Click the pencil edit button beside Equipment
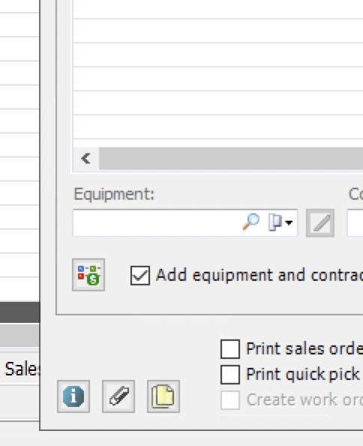363x446 pixels. coord(320,223)
